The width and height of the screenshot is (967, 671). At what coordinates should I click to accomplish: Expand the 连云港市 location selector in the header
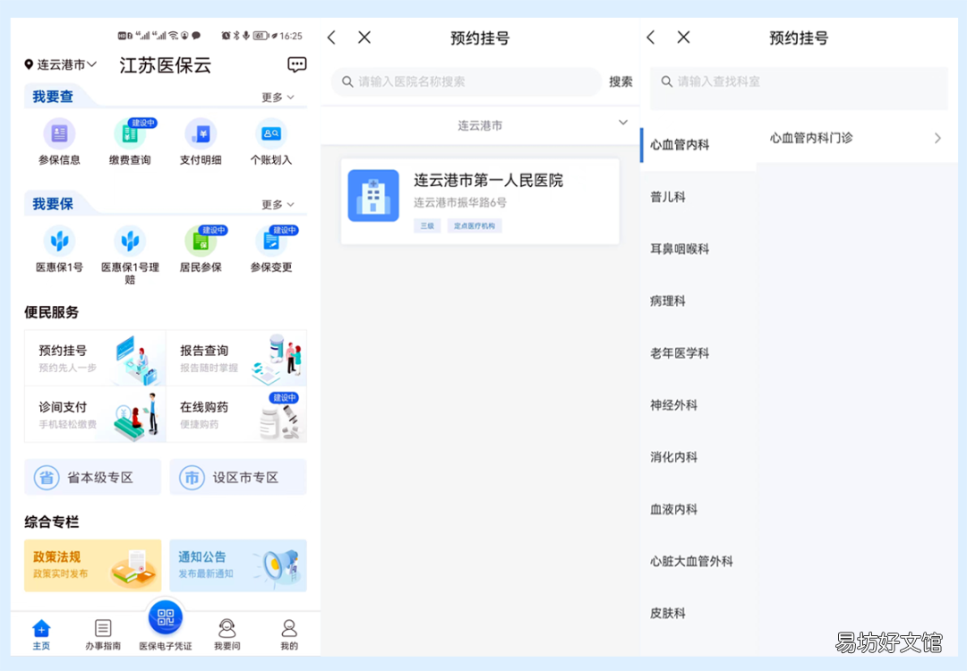62,64
